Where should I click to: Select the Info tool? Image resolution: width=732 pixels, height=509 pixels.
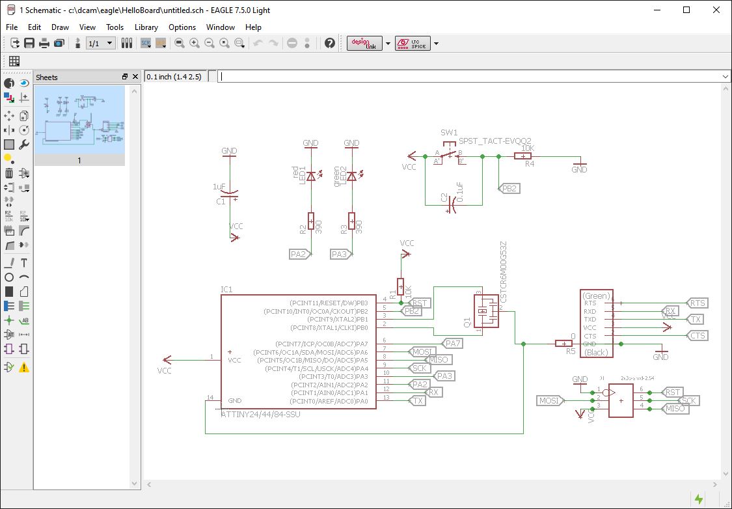pyautogui.click(x=9, y=83)
